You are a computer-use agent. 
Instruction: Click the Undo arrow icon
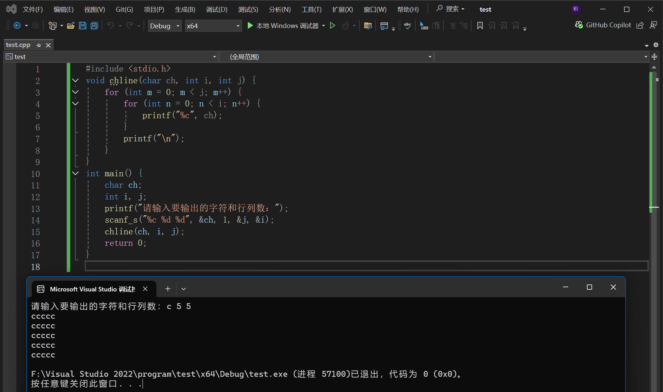click(x=111, y=26)
